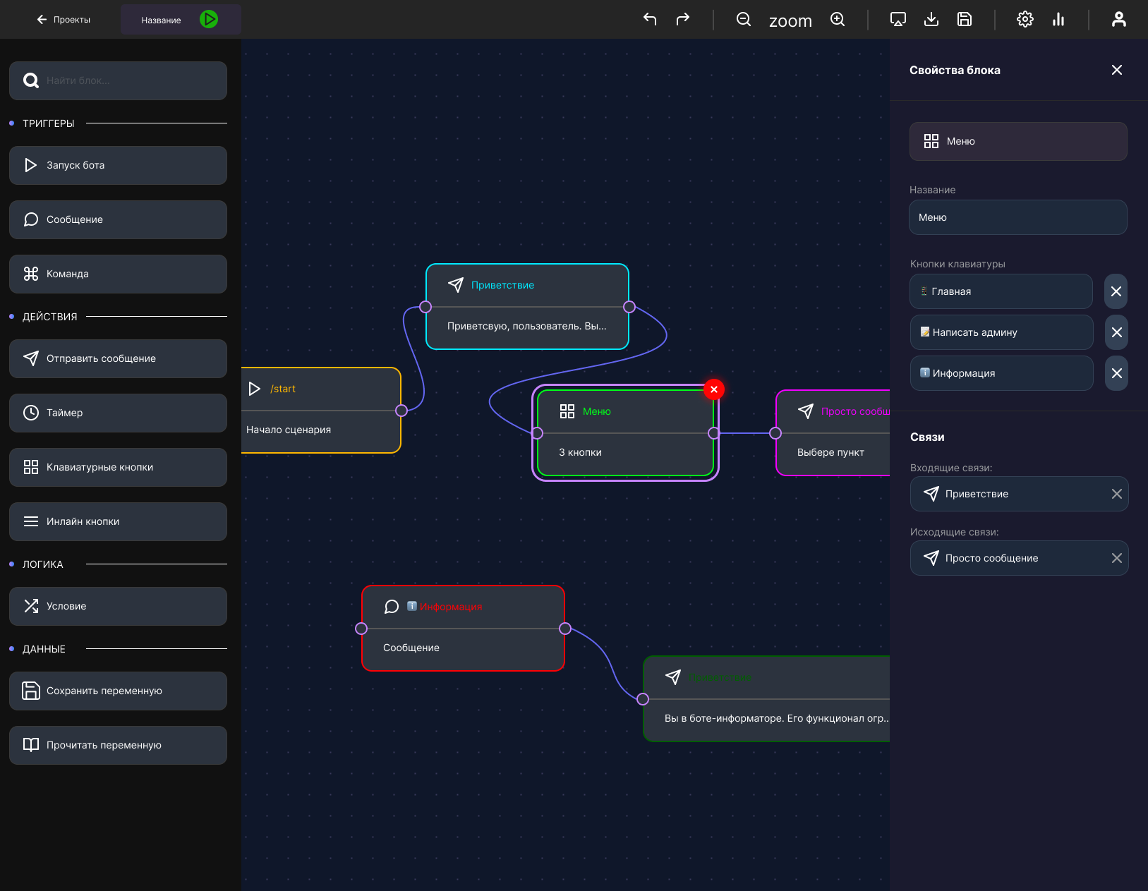Click output connector of Приветствие node
Screen dimensions: 1148x891
pyautogui.click(x=629, y=307)
